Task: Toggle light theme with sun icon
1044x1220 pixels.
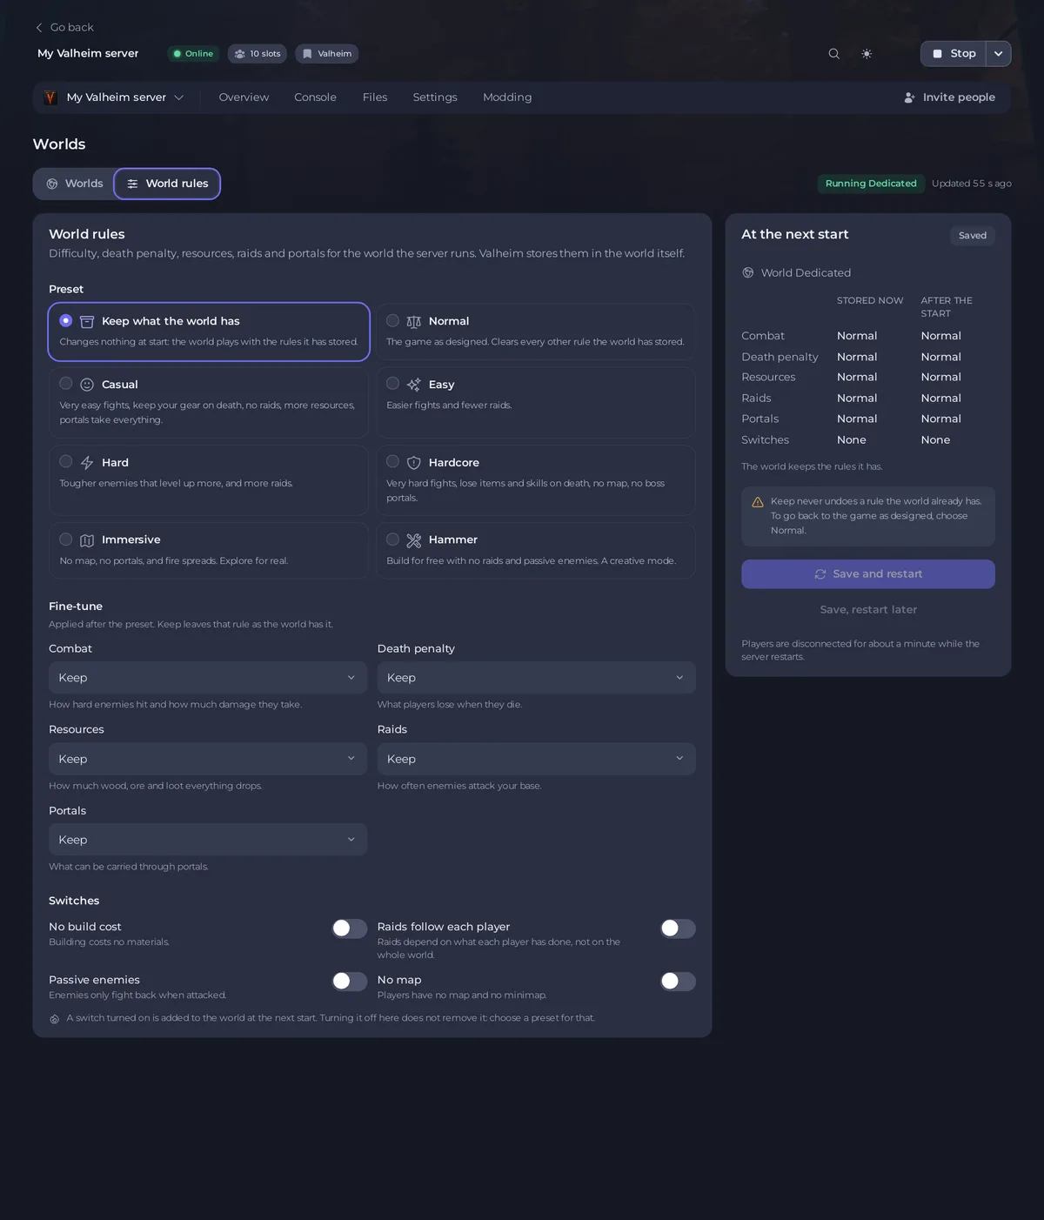Action: point(867,54)
